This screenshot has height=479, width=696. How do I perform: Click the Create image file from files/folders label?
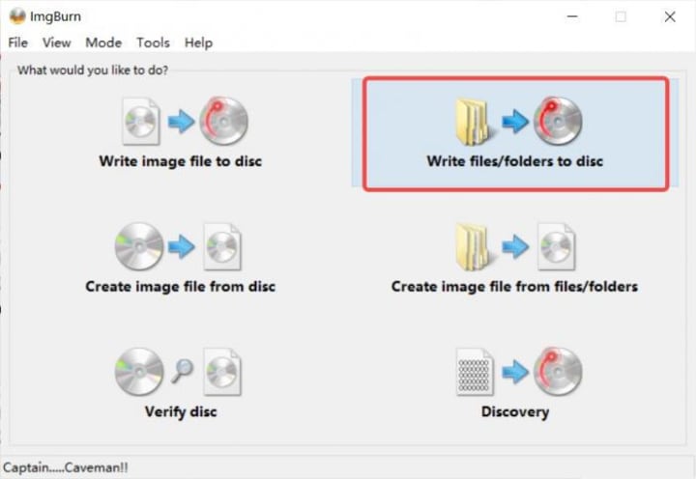pos(514,287)
